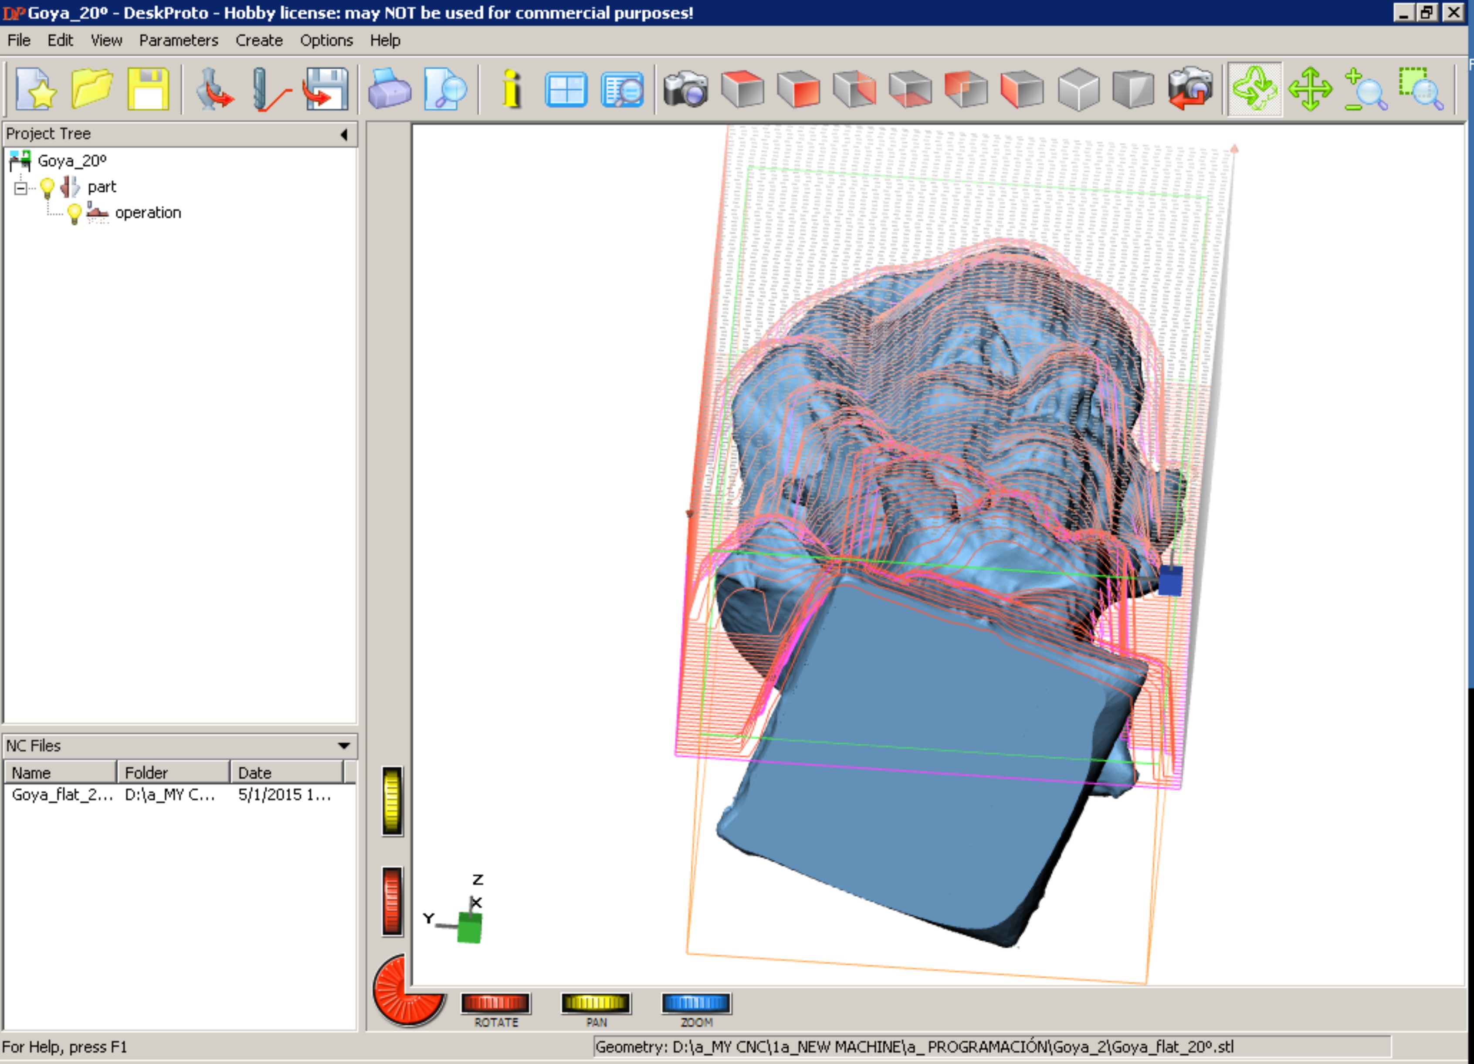Click Write NC-program floppy arrow icon
The image size is (1474, 1064).
[x=326, y=89]
